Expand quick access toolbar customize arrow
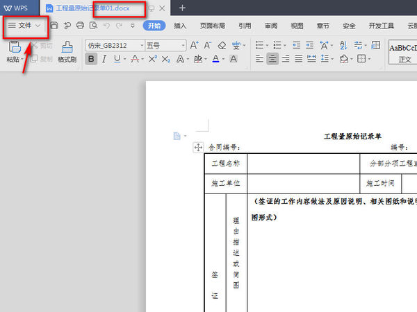Image resolution: width=417 pixels, height=312 pixels. click(133, 26)
